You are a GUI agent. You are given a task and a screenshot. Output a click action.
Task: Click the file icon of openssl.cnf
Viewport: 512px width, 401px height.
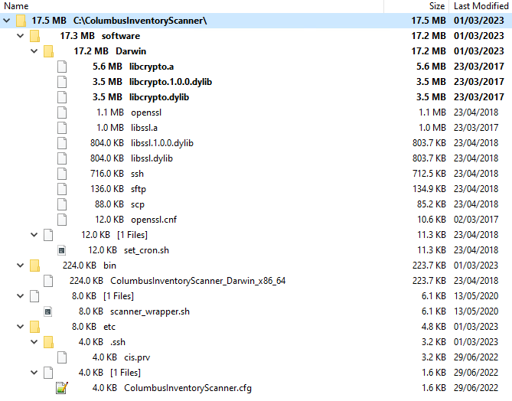pyautogui.click(x=62, y=220)
